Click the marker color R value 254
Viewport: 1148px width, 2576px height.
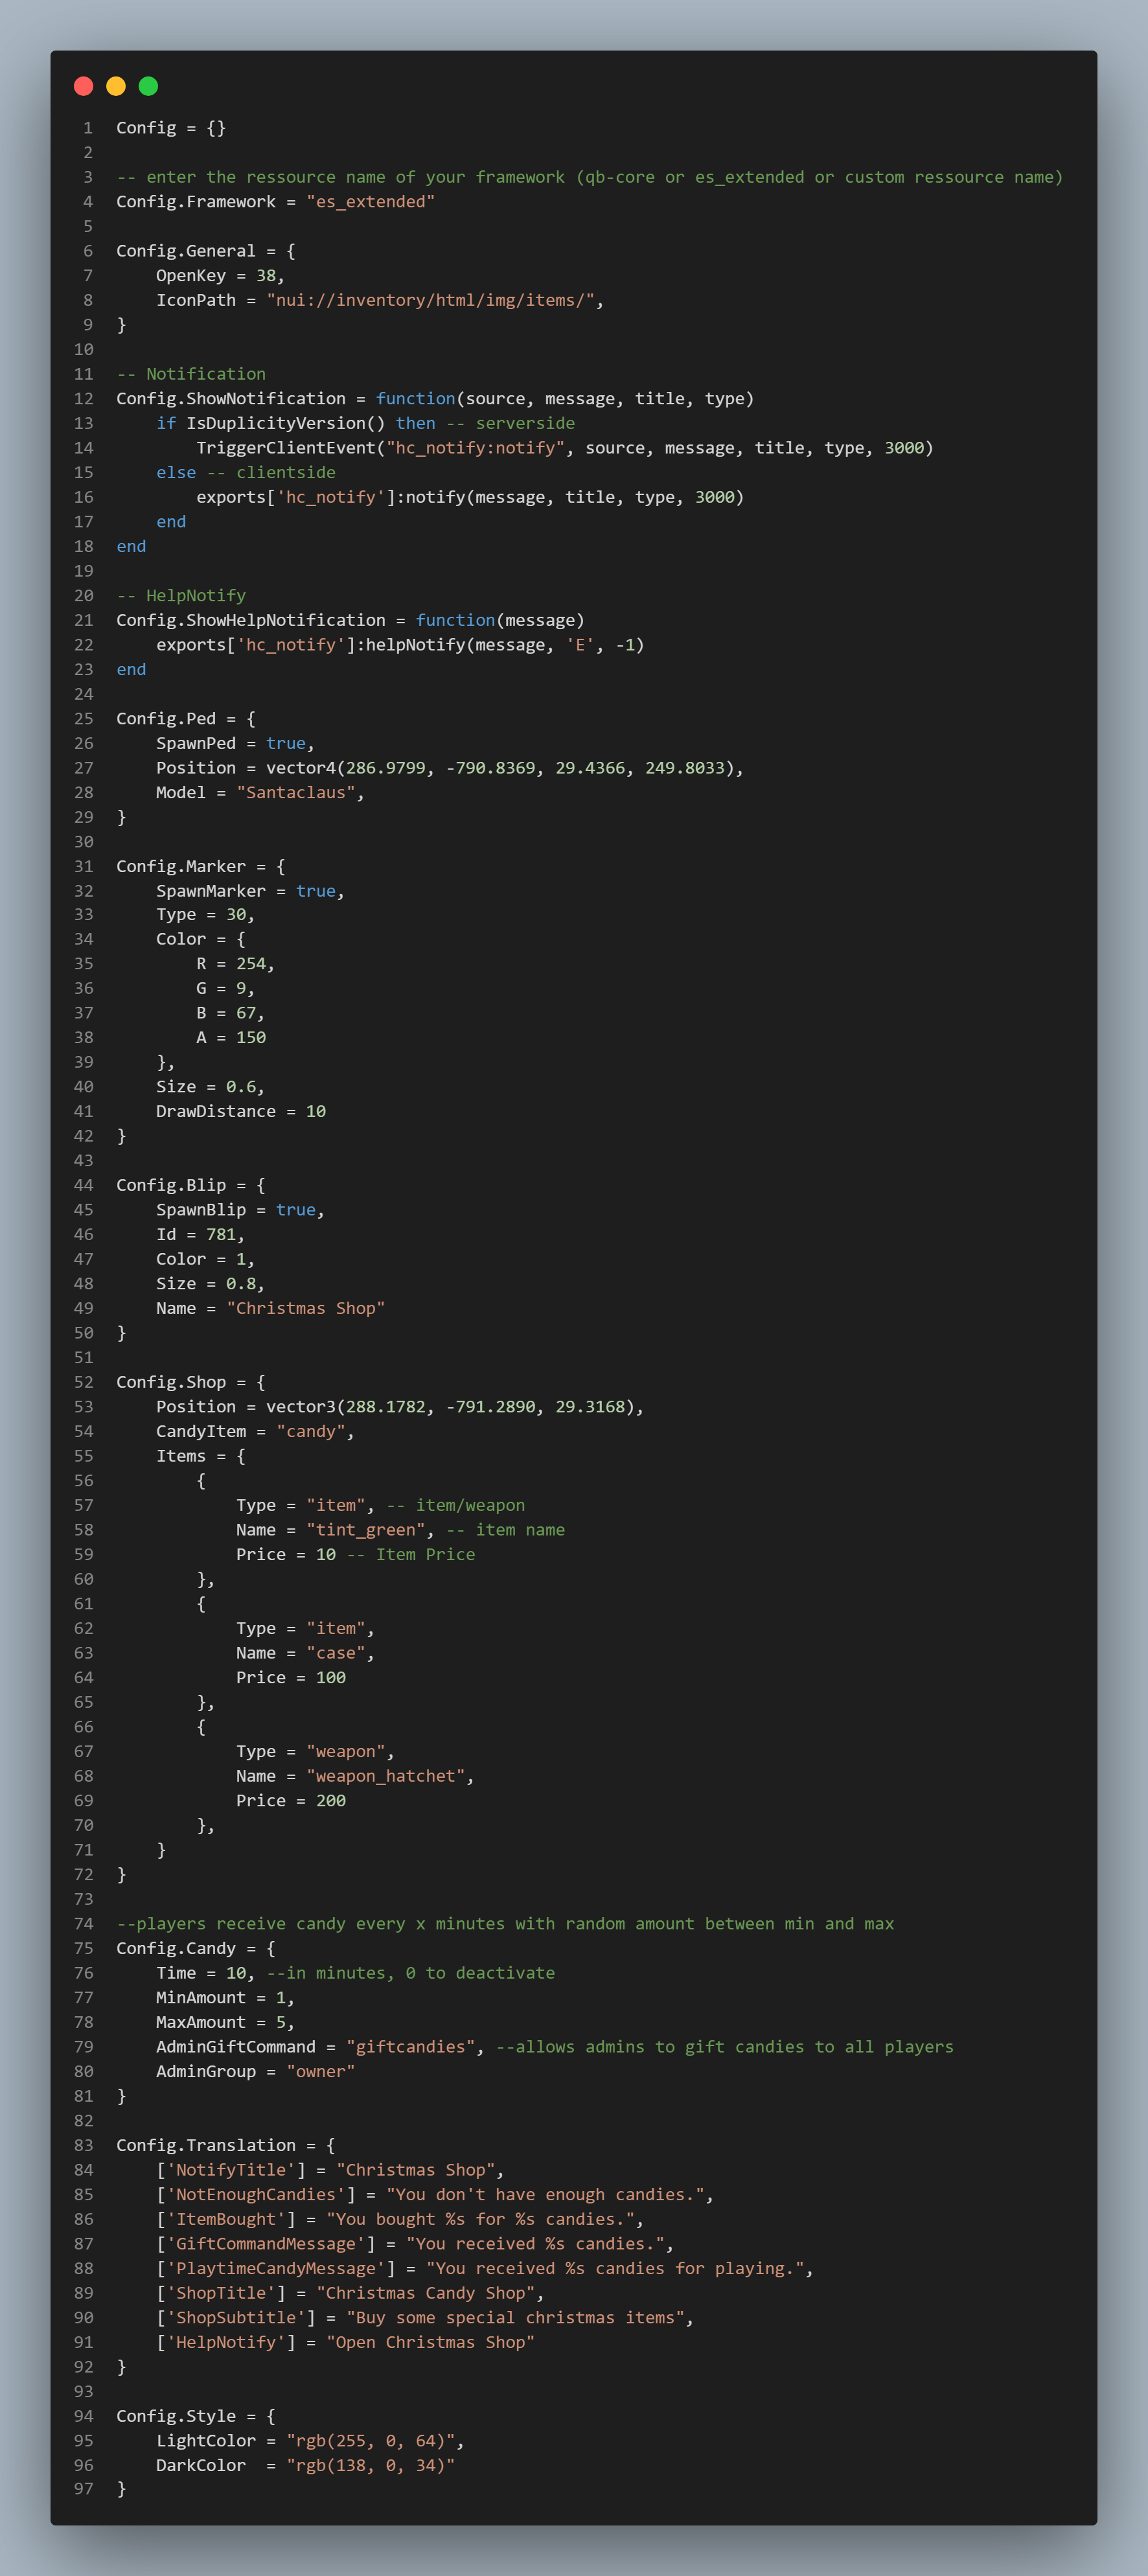(x=251, y=964)
